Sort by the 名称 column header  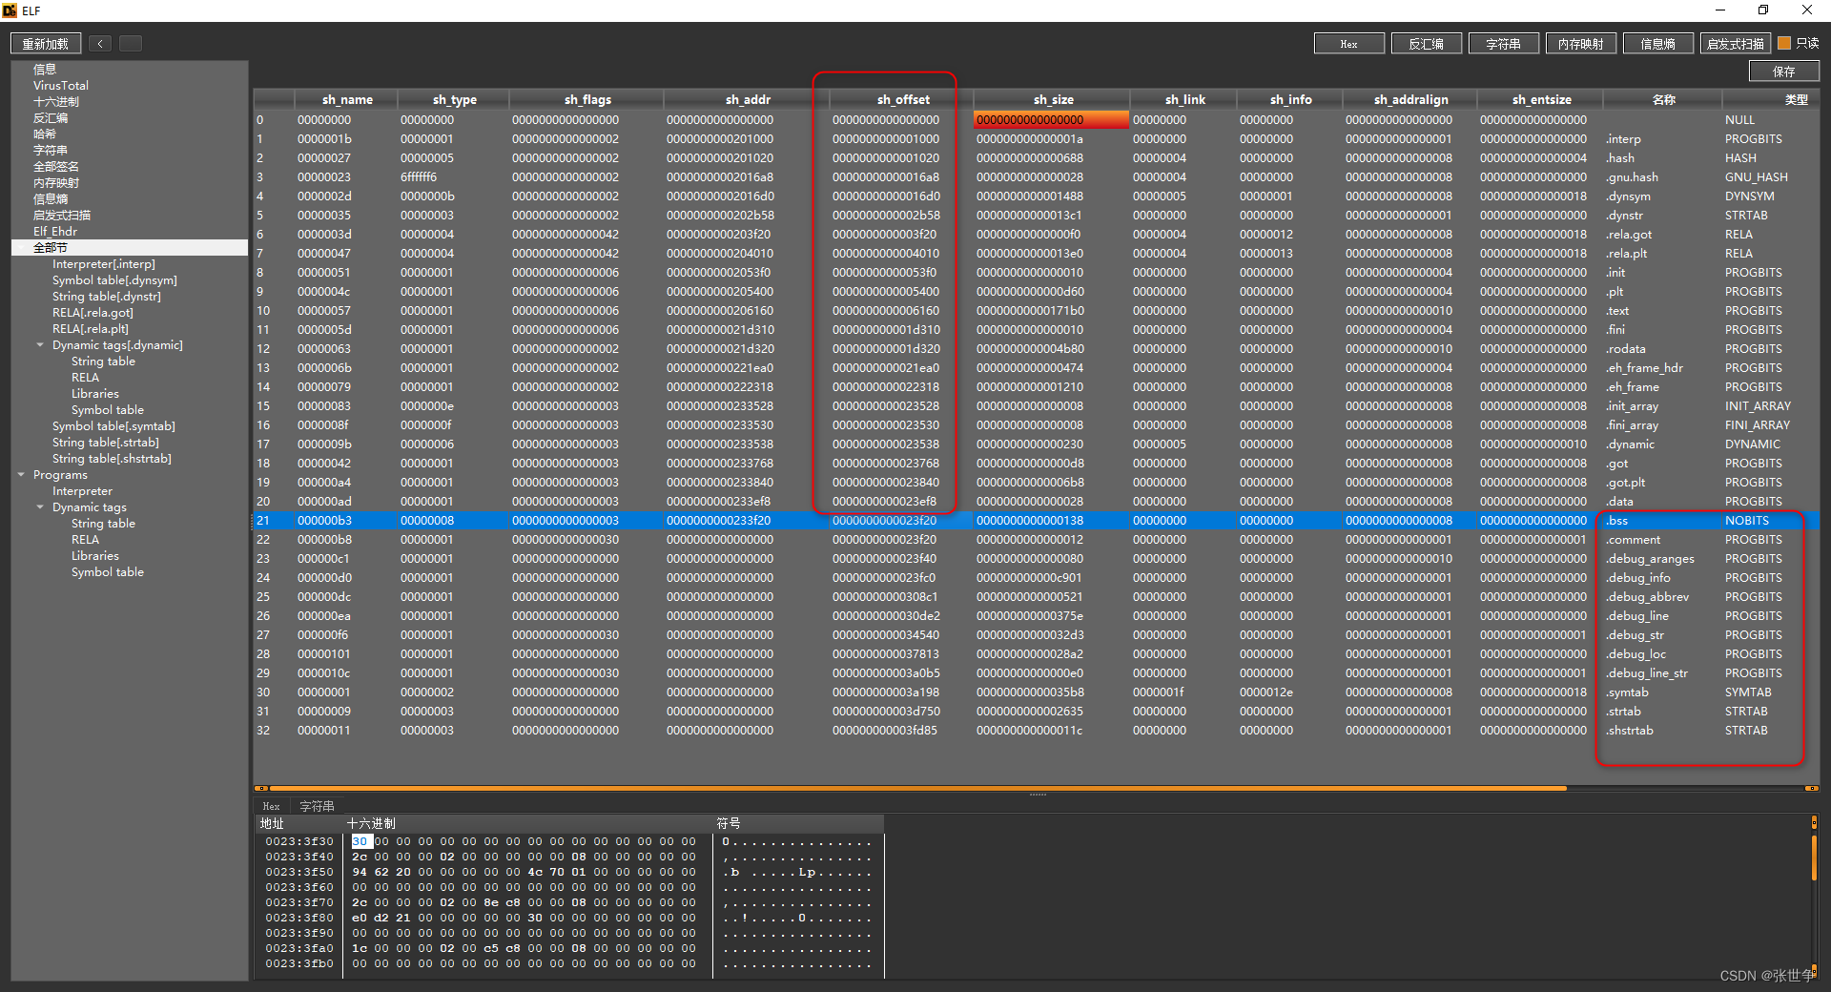[1663, 99]
